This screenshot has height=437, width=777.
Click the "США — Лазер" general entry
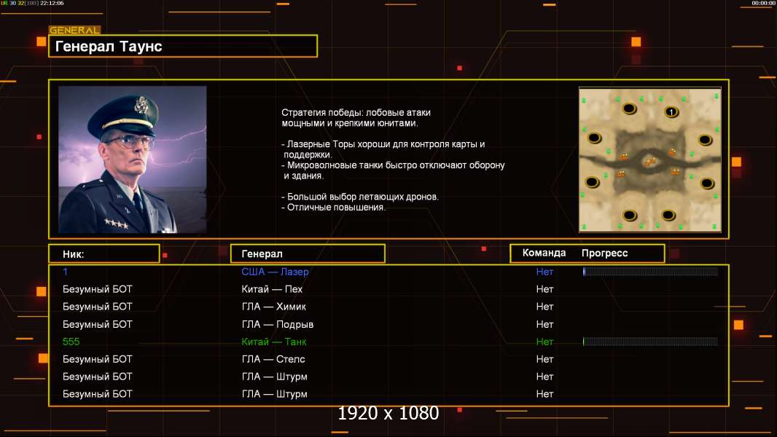(275, 272)
